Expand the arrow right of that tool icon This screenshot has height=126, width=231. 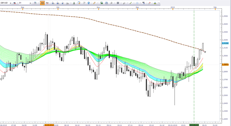pos(114,3)
